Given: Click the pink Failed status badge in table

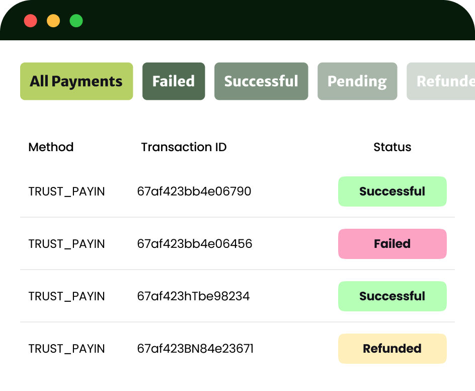Looking at the screenshot, I should pos(392,244).
